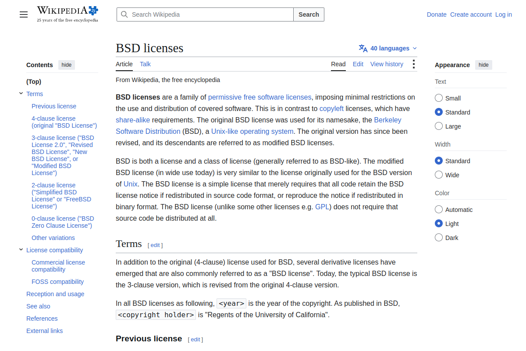Screen dimensions: 526x351
Task: Select Automatic color mode
Action: tap(439, 210)
